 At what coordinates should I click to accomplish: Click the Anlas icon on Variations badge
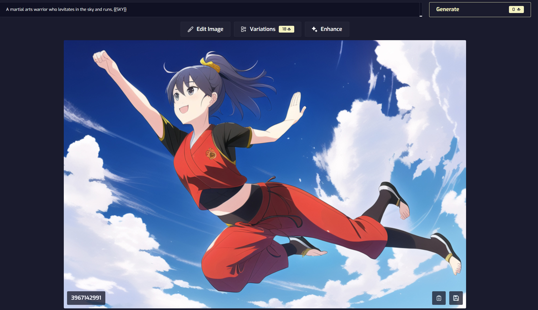[x=289, y=29]
